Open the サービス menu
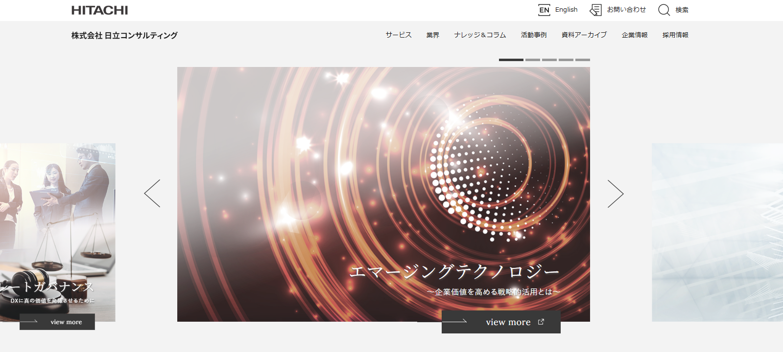The image size is (783, 352). click(x=398, y=35)
